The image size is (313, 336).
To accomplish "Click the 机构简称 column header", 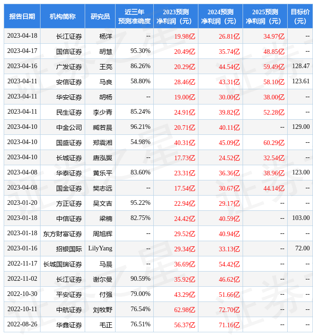I will pos(63,16).
